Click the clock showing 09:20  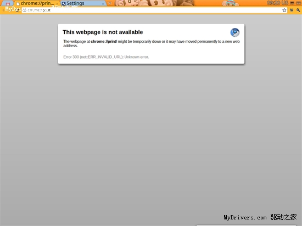pos(273,3)
